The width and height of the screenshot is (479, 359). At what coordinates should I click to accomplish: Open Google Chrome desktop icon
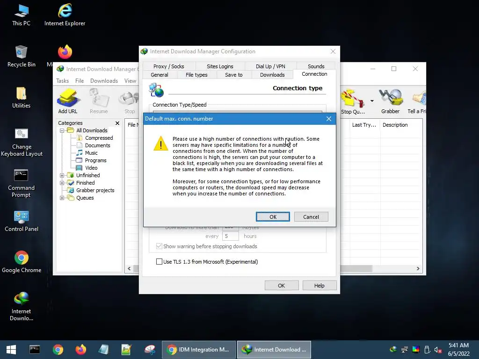click(x=22, y=262)
